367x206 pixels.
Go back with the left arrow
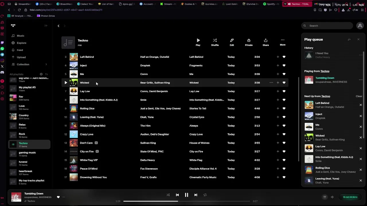(58, 26)
